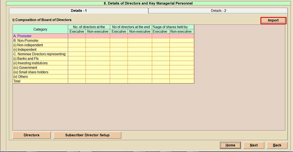Go to Home screen button
293x152 pixels.
(x=230, y=145)
